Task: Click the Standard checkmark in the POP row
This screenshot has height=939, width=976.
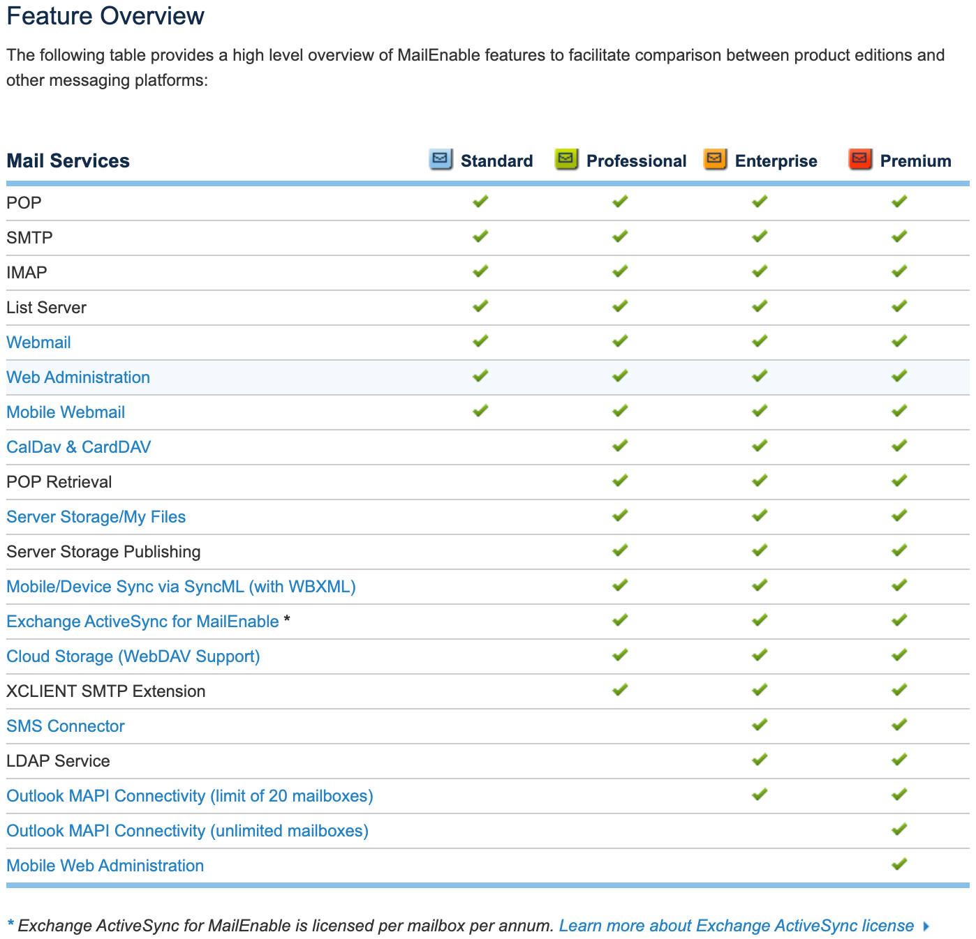Action: point(480,202)
